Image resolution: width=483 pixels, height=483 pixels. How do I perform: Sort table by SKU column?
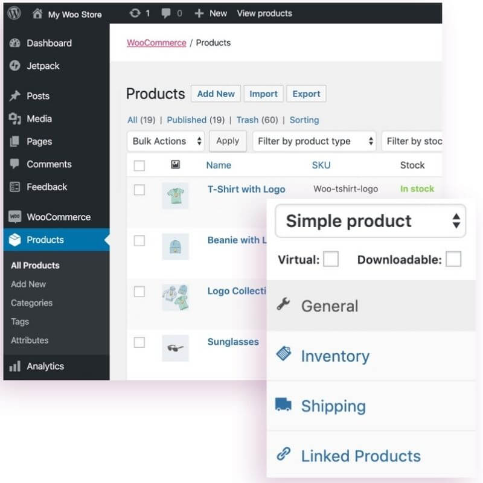point(321,165)
